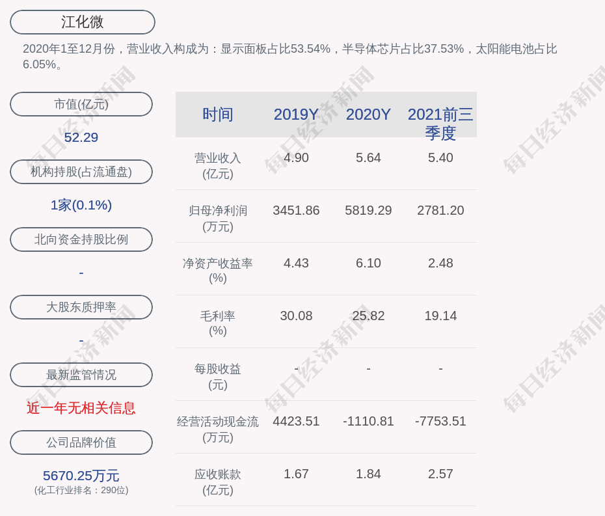Click net profit value 5819.29
Screen dimensions: 605x516
point(368,210)
